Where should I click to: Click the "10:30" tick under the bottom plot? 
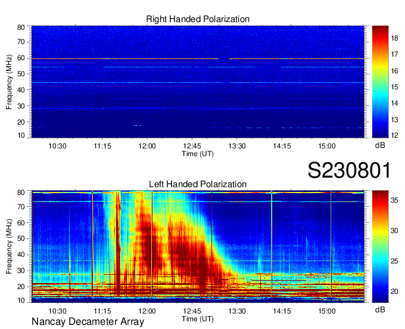tap(57, 311)
